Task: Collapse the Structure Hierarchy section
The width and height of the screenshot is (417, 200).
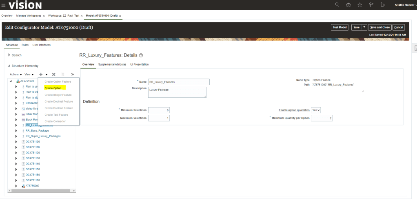Action: pyautogui.click(x=9, y=65)
